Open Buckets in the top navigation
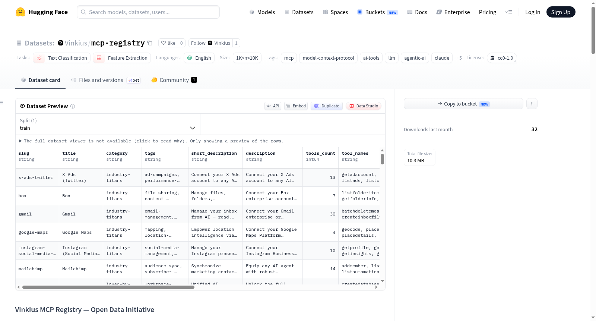This screenshot has height=321, width=596. pos(377,12)
